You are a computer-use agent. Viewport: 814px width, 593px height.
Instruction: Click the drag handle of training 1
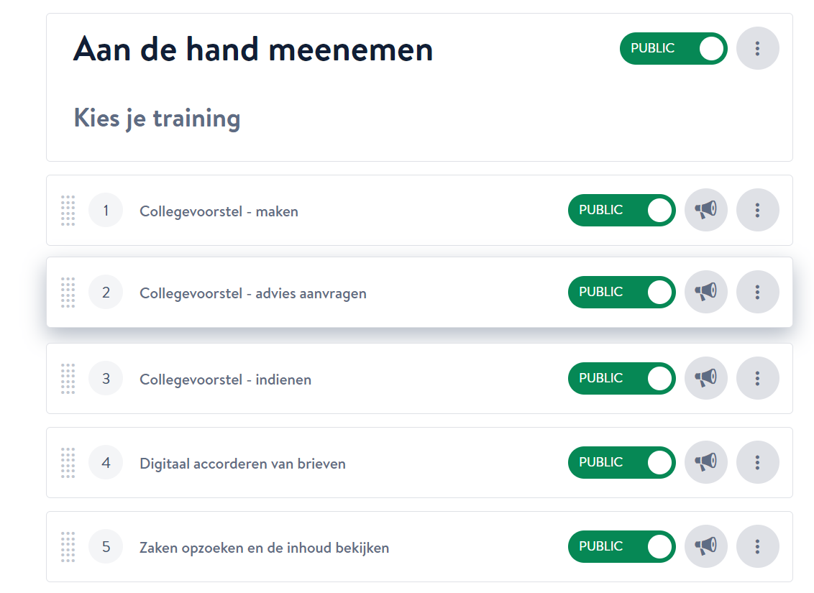tap(68, 210)
